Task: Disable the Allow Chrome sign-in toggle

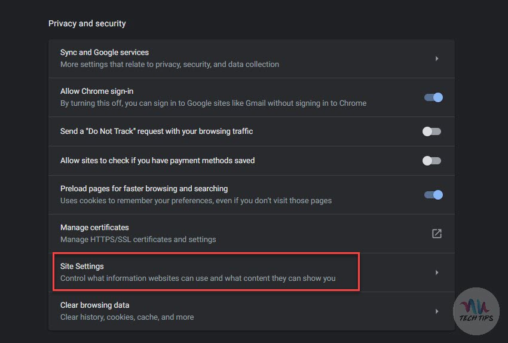Action: (x=433, y=97)
